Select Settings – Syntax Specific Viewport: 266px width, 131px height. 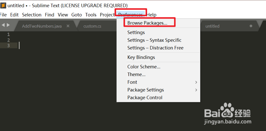tap(154, 40)
